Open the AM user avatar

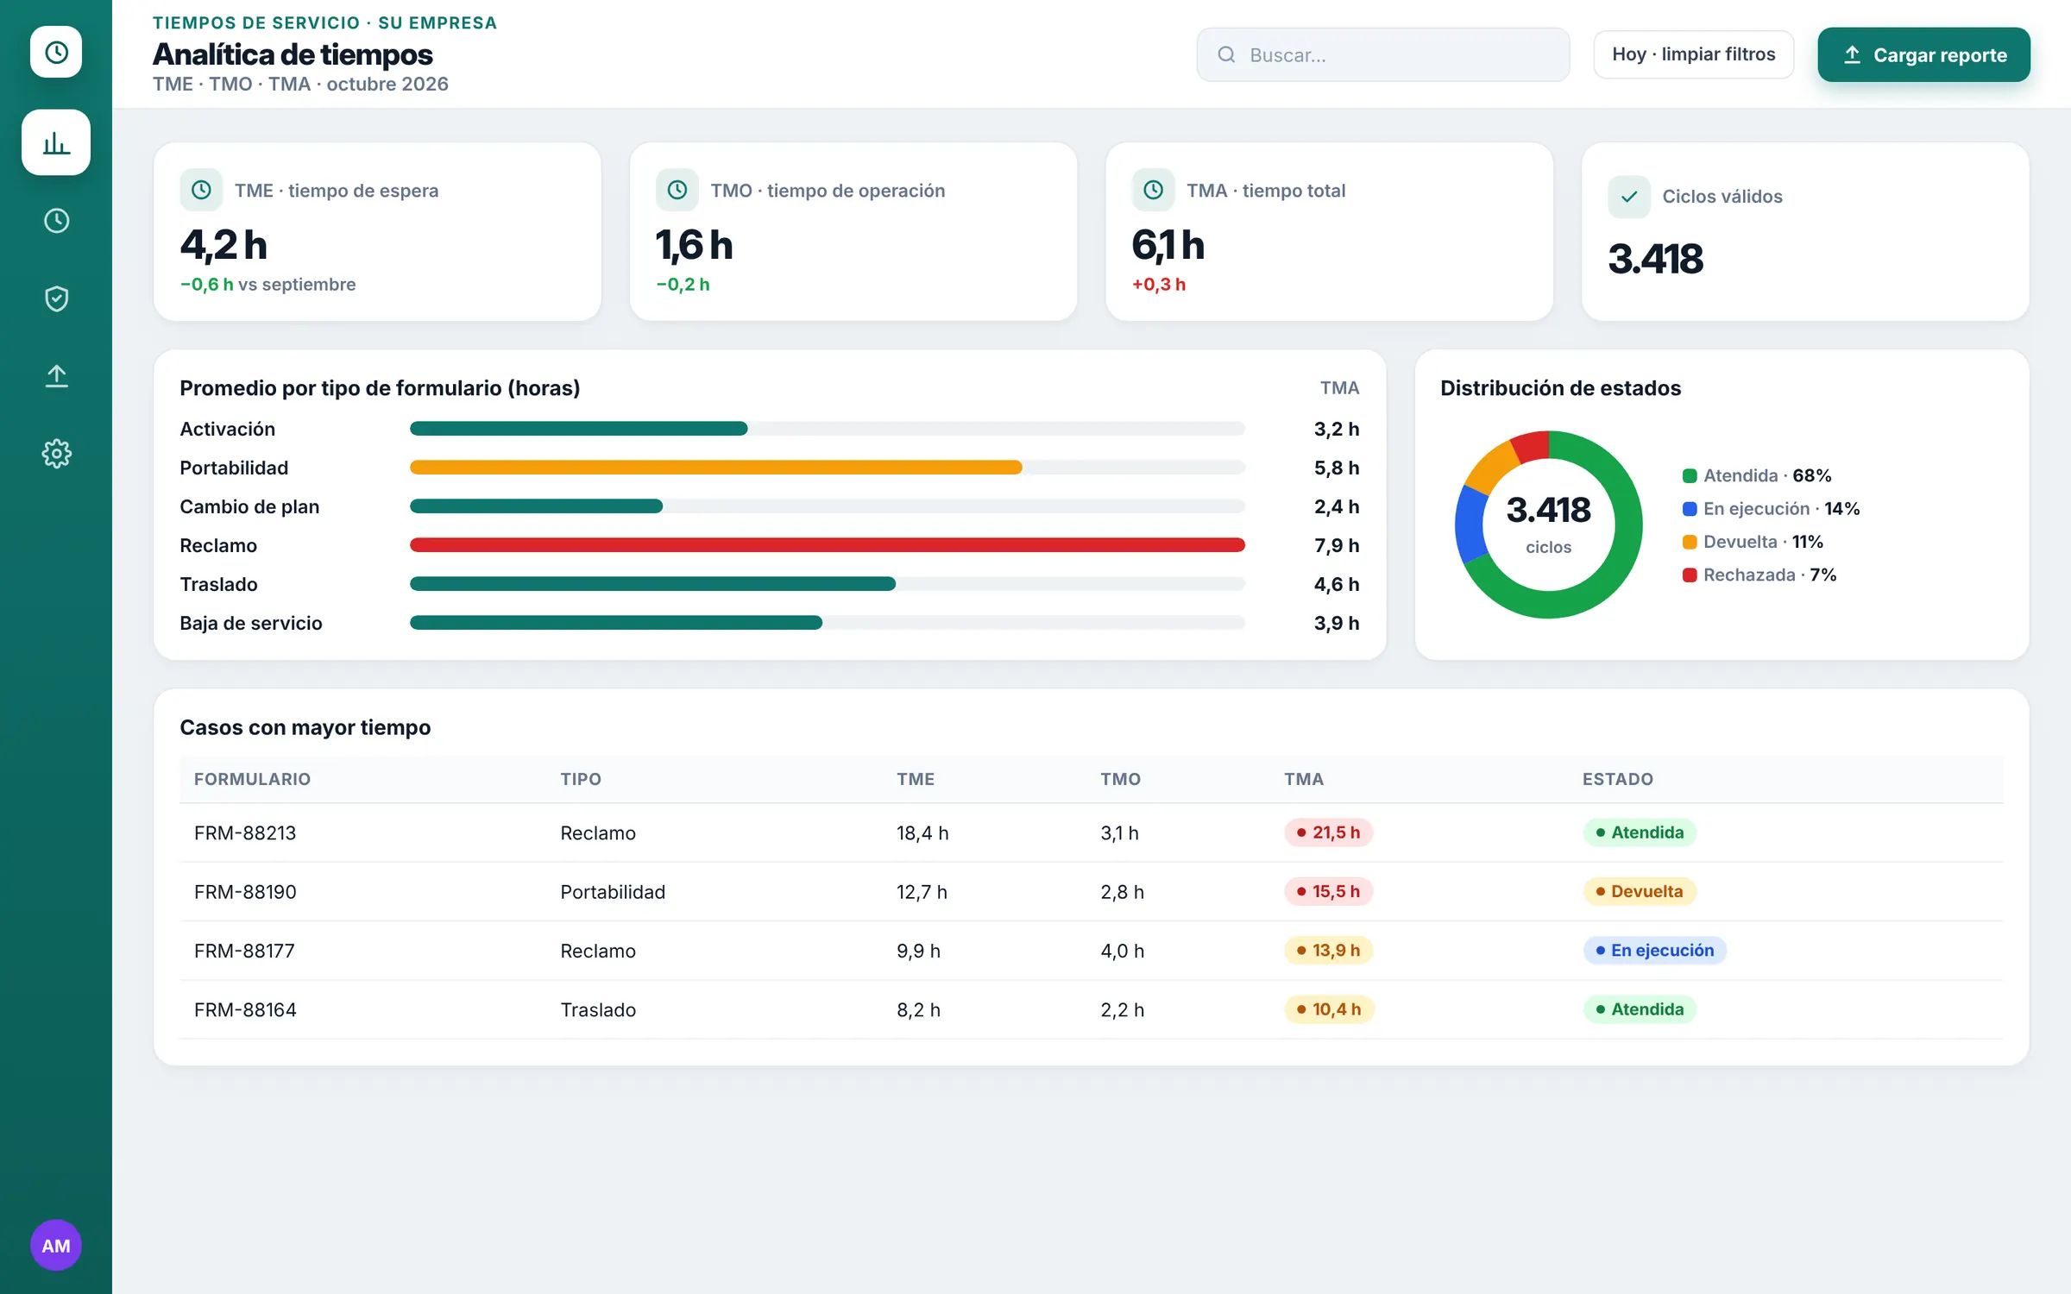coord(56,1245)
